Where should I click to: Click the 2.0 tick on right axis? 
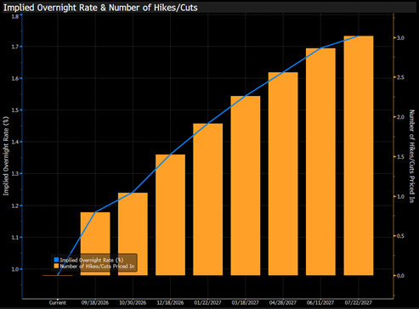(x=400, y=117)
